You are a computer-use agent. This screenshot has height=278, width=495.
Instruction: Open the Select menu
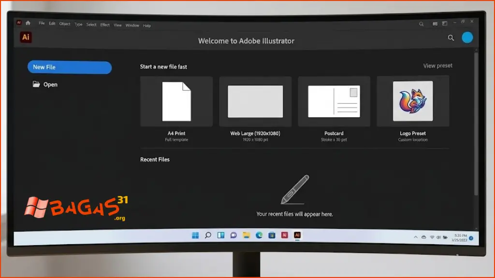click(x=91, y=25)
